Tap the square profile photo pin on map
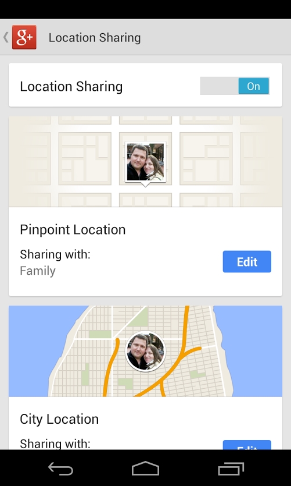Screen dimensions: 291x486 tap(145, 162)
